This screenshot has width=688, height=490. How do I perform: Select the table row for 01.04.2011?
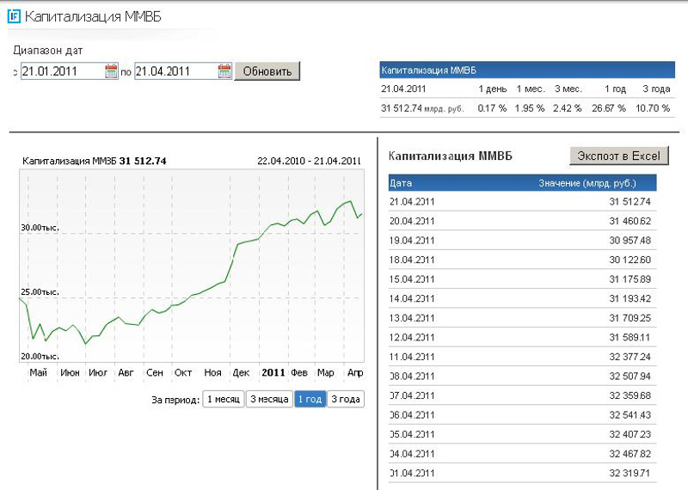click(521, 473)
